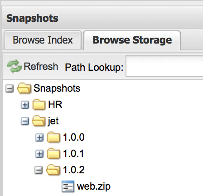Expand the 1.0.0 version folder

point(39,137)
